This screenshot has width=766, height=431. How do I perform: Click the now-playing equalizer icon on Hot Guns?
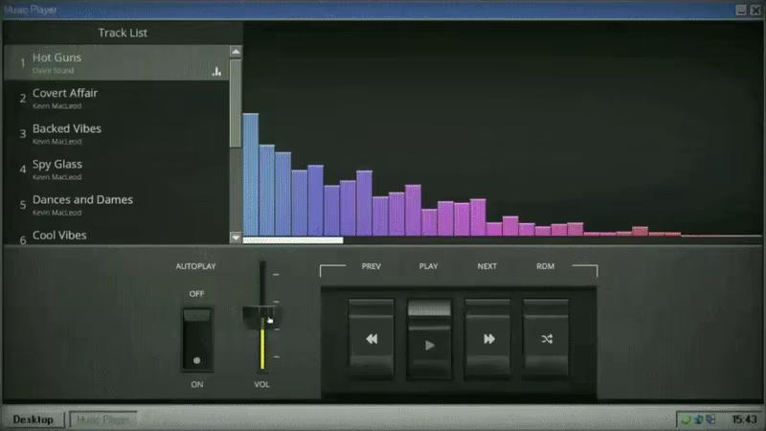[216, 72]
